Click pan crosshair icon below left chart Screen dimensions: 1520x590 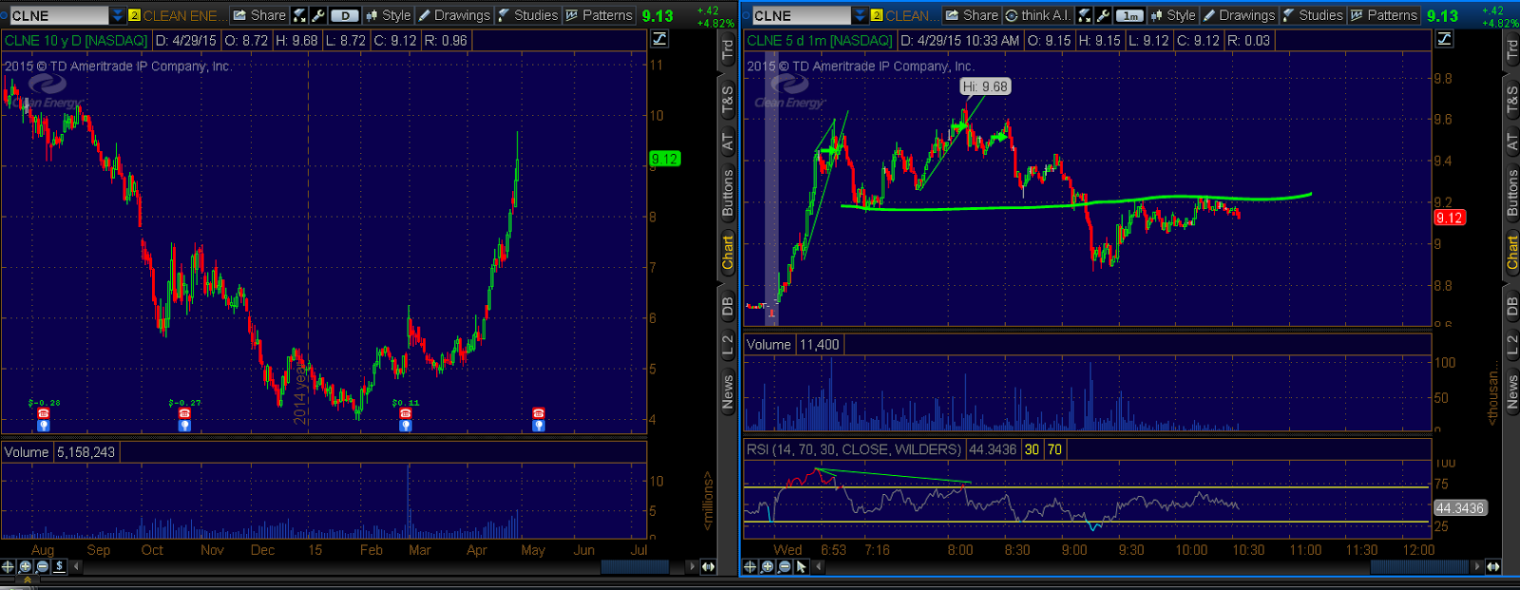tap(8, 566)
